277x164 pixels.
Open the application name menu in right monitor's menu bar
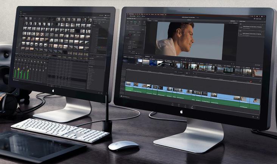(x=132, y=14)
